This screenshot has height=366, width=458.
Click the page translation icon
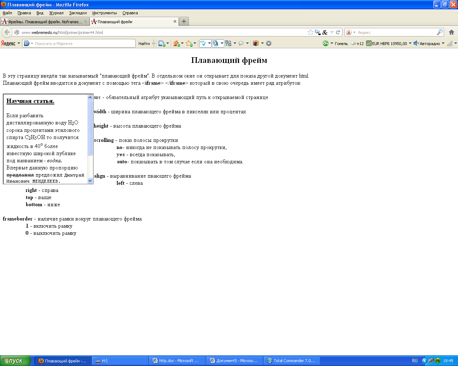tap(228, 43)
